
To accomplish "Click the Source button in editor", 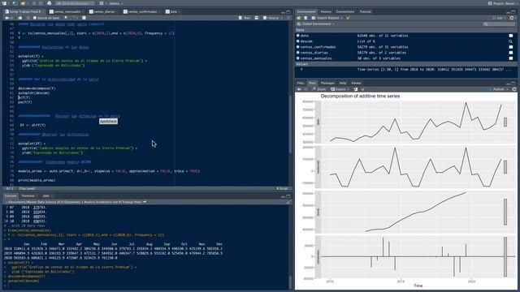I will coord(271,18).
